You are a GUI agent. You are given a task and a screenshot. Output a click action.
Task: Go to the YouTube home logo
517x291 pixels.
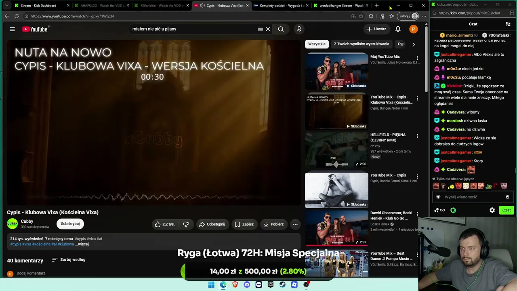point(35,29)
